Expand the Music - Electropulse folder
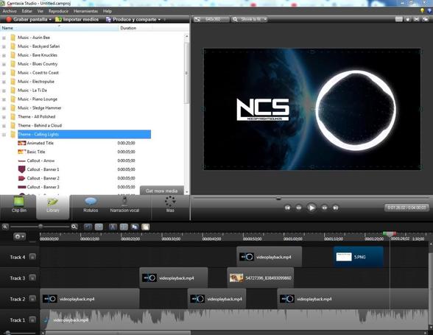The height and width of the screenshot is (335, 433). pyautogui.click(x=4, y=82)
